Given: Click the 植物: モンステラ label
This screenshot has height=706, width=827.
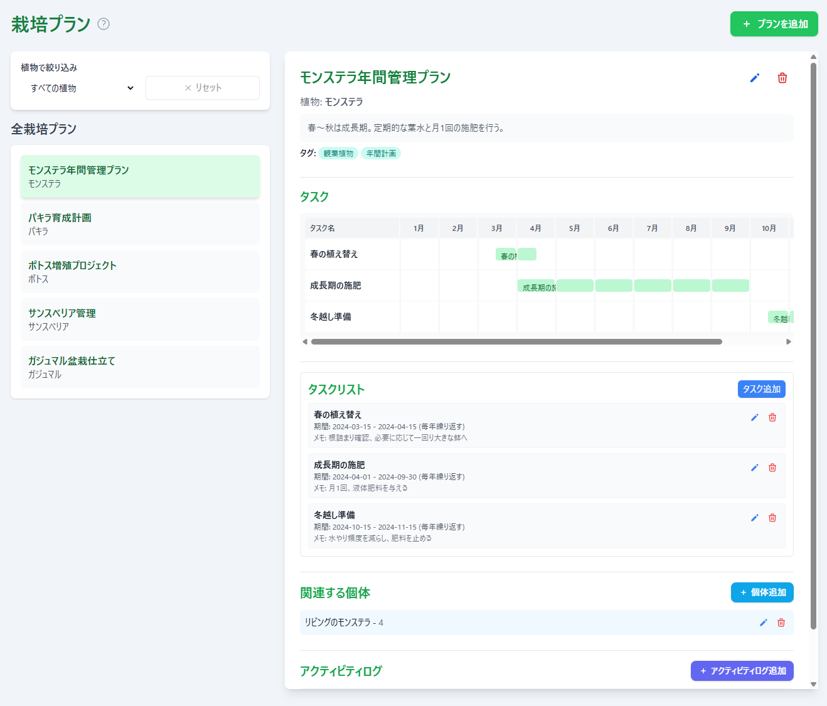Looking at the screenshot, I should [x=331, y=102].
